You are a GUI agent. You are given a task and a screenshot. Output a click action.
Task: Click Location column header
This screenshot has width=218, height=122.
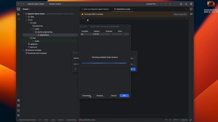point(85,31)
